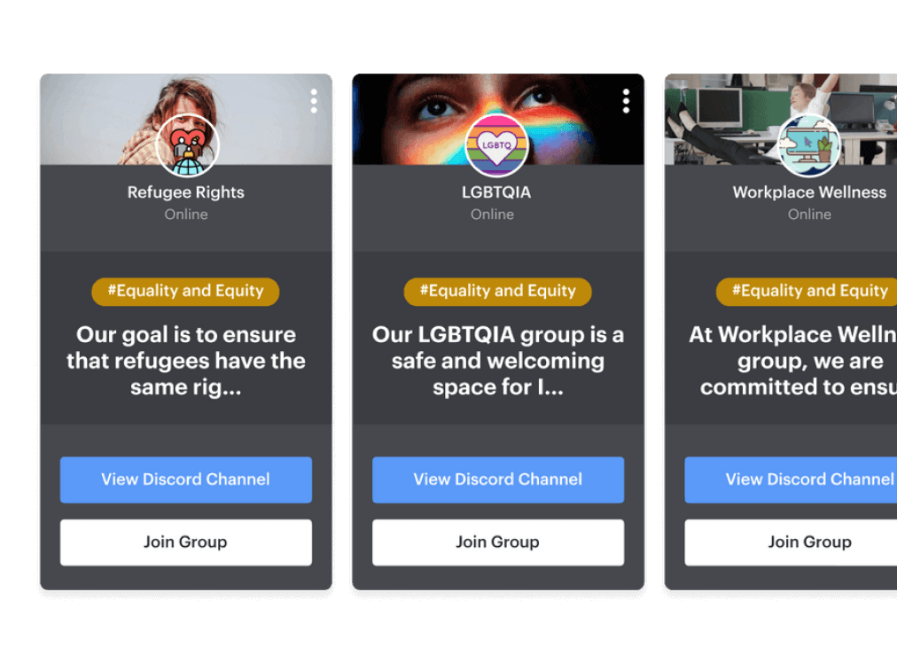Open the Refugee Rights card options menu

point(314,101)
